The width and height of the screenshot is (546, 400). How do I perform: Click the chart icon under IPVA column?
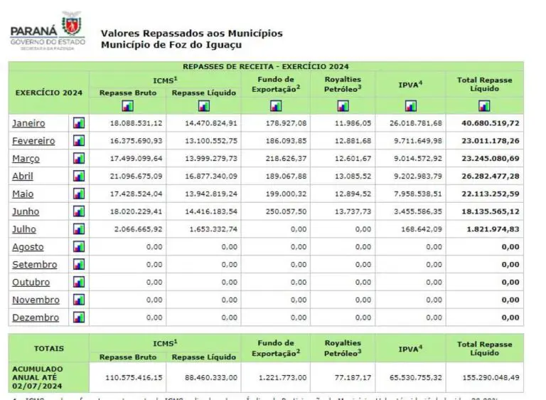(411, 106)
